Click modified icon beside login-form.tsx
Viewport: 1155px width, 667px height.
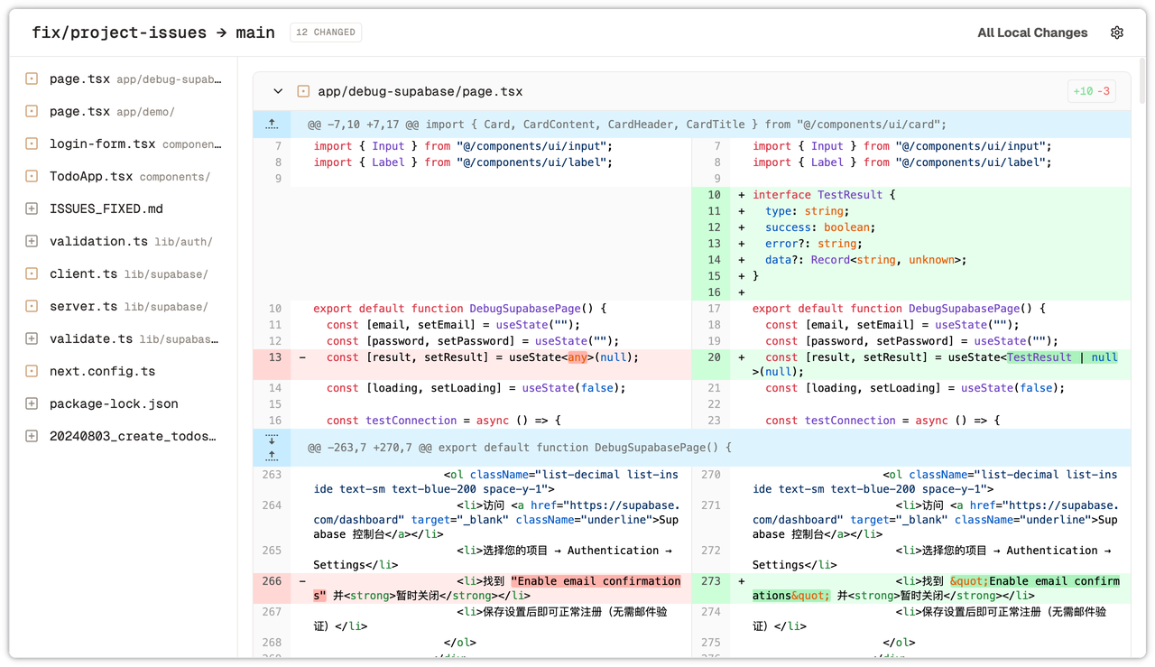pos(32,144)
